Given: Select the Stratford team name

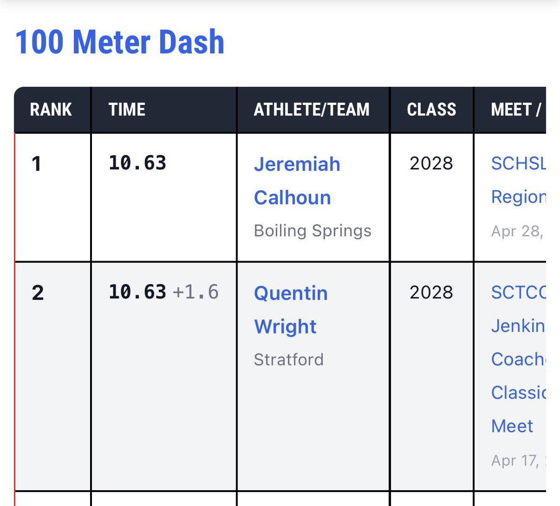Looking at the screenshot, I should tap(289, 360).
